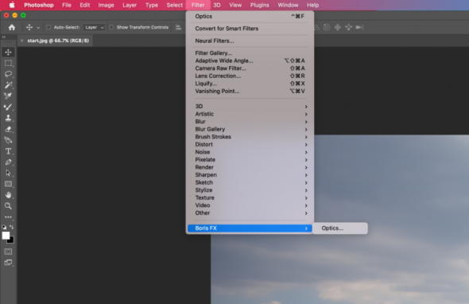Select the Lasso tool
Viewport: 469px width, 304px height.
[8, 74]
